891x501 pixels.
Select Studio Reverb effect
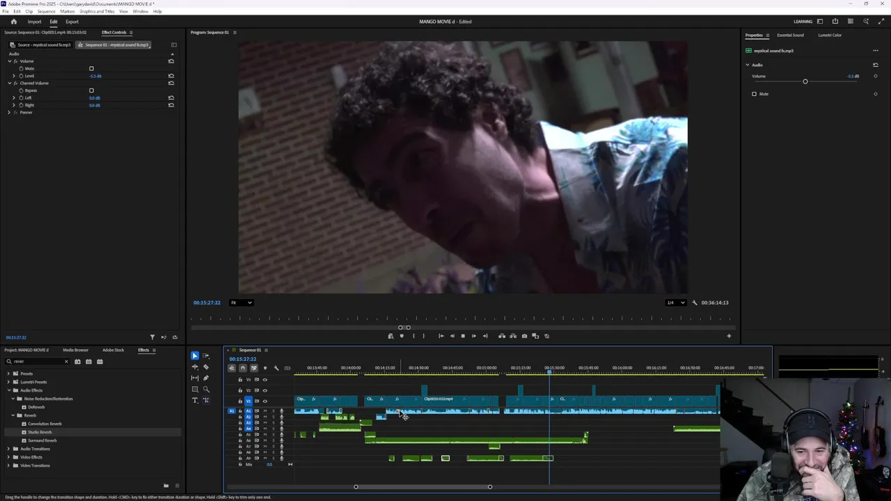coord(40,432)
